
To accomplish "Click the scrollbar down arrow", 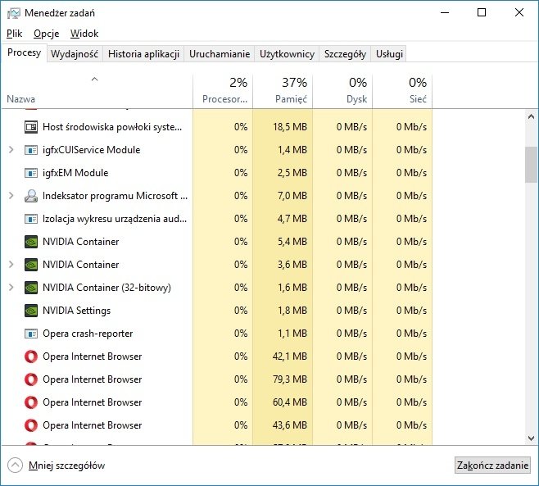I will click(531, 438).
